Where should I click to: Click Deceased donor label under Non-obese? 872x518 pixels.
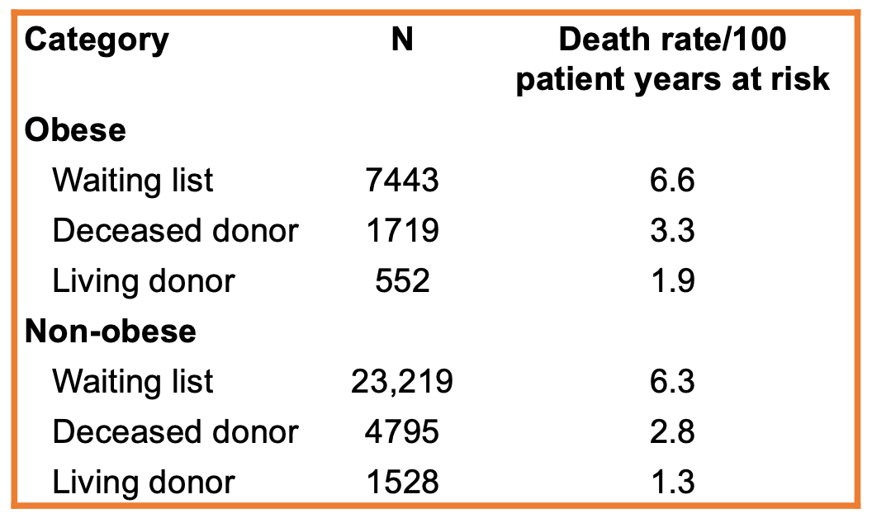[x=175, y=432]
